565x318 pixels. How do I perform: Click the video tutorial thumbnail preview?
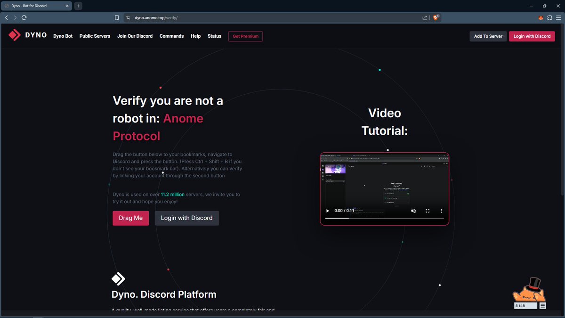coord(384,189)
